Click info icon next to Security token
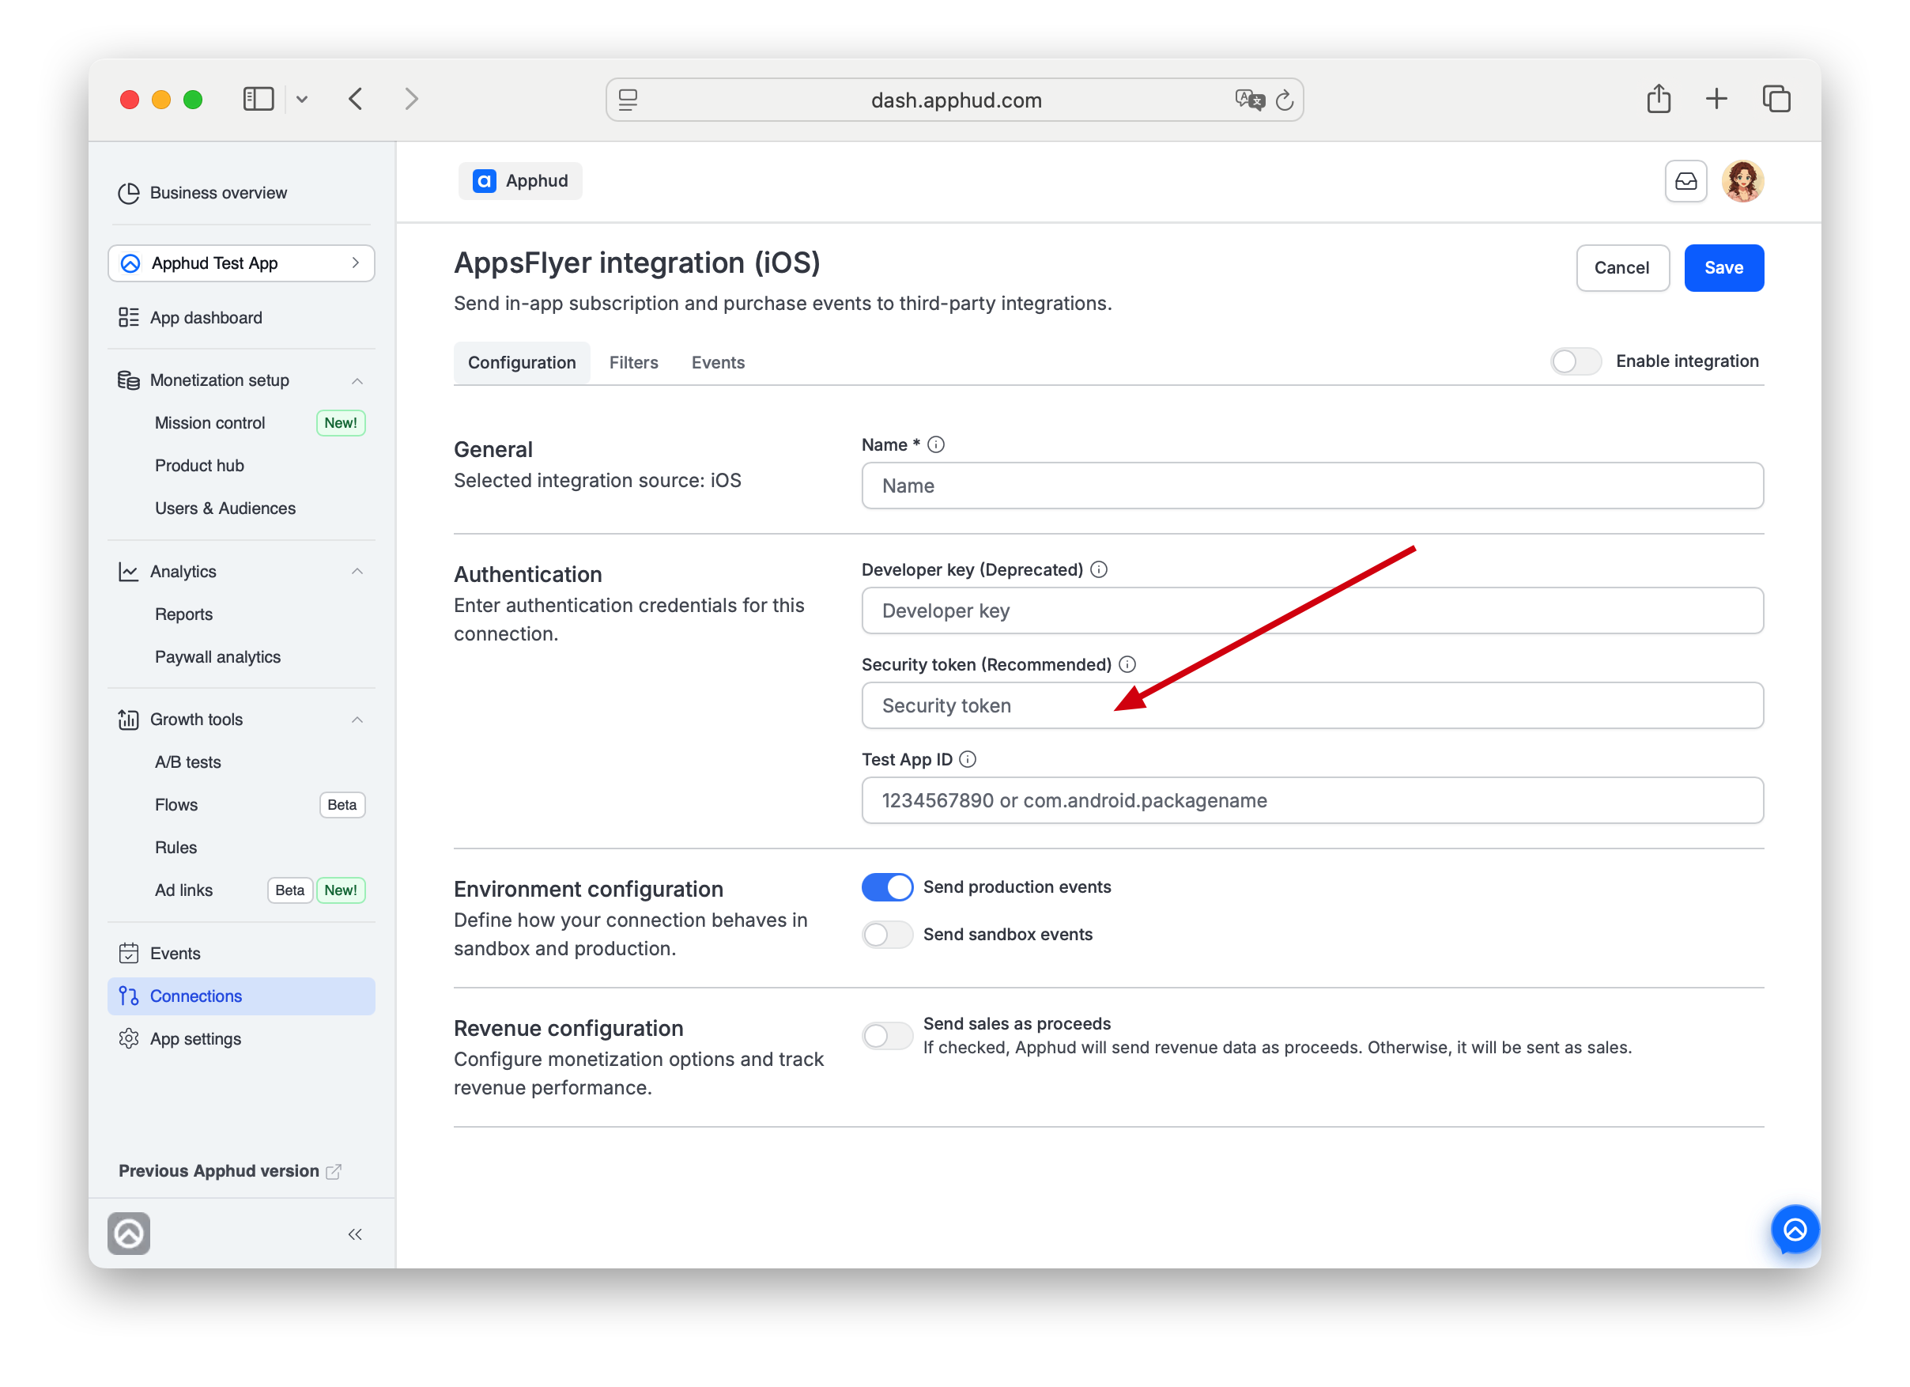 (x=1127, y=664)
